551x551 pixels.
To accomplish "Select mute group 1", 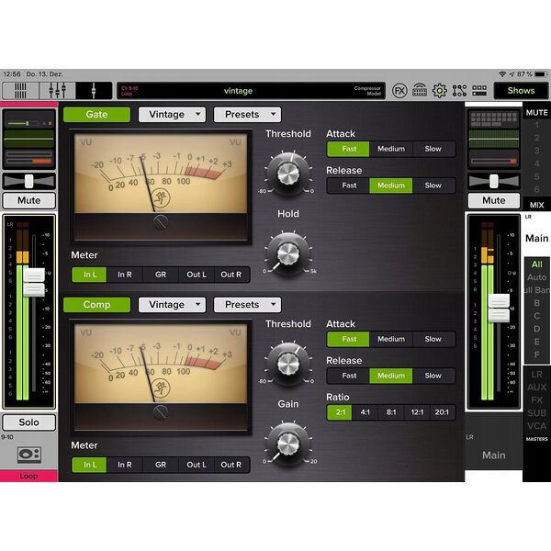I will (536, 125).
